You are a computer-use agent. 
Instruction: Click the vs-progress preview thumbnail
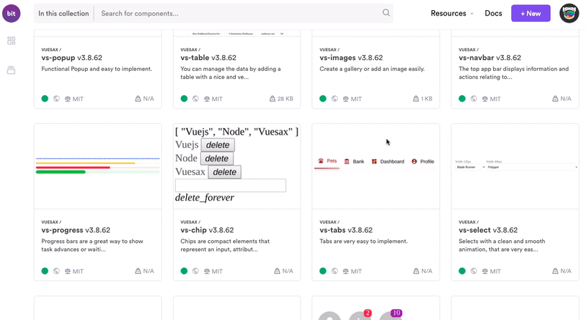(x=98, y=166)
